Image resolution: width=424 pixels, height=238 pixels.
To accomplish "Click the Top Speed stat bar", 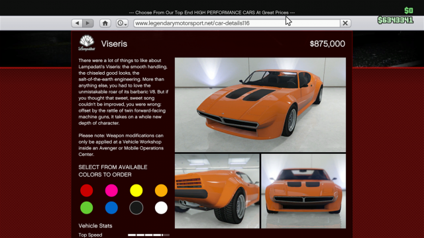I will tap(148, 235).
